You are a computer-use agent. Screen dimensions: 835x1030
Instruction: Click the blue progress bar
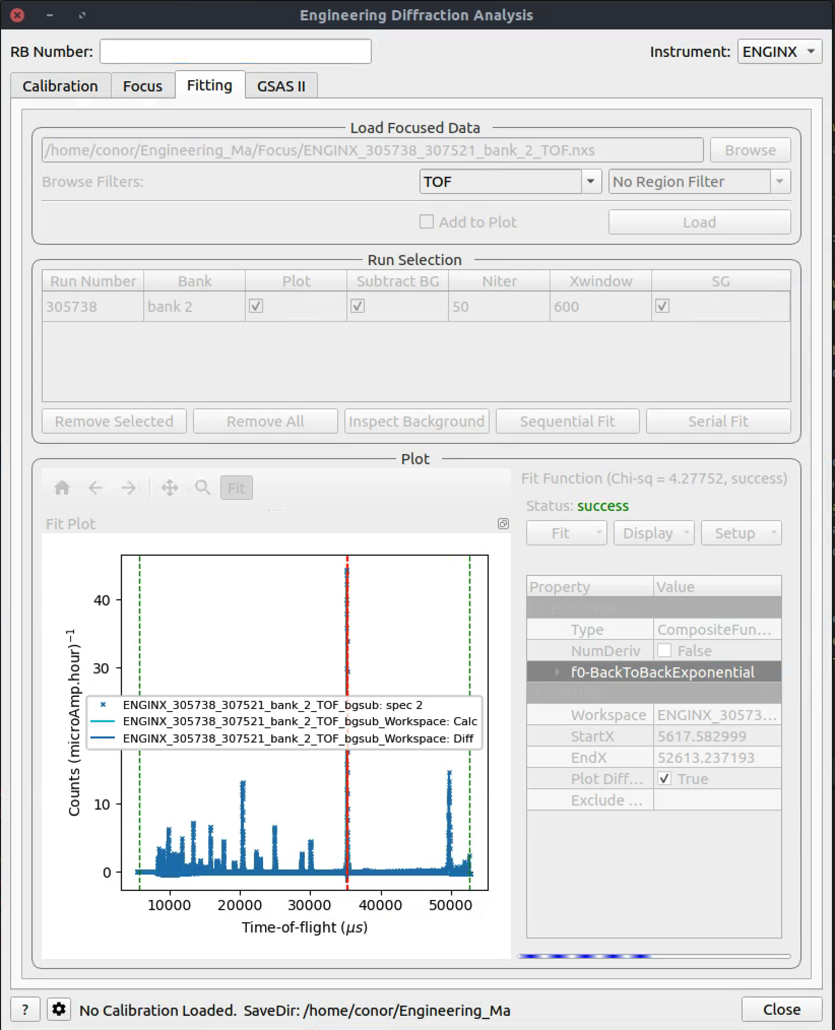pyautogui.click(x=653, y=956)
